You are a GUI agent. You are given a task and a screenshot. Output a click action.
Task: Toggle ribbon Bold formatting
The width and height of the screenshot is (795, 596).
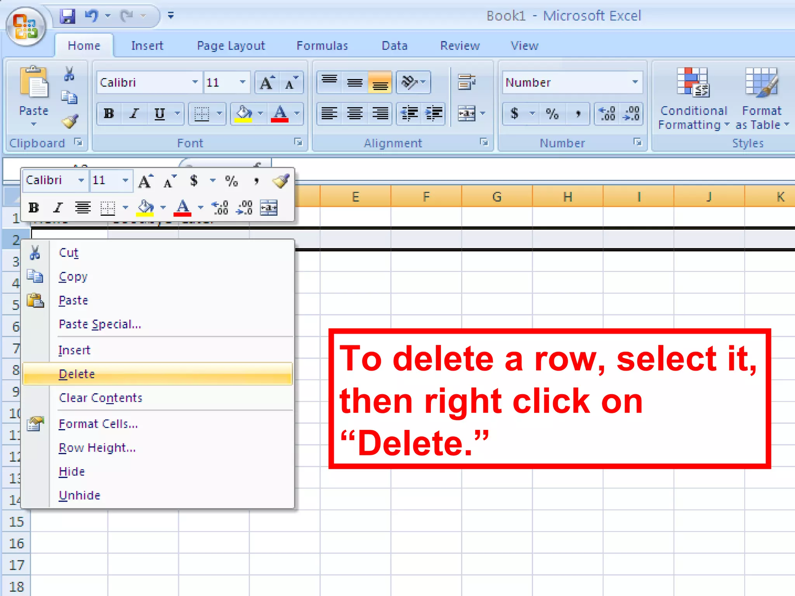109,114
